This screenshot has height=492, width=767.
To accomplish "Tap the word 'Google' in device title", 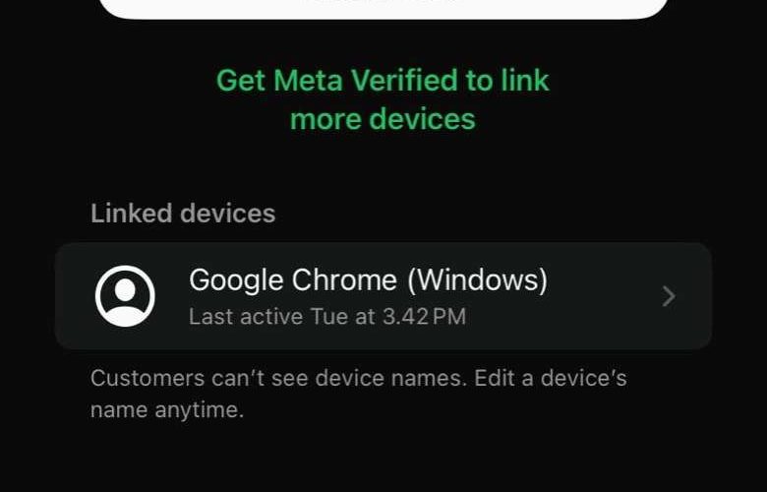I will [236, 280].
